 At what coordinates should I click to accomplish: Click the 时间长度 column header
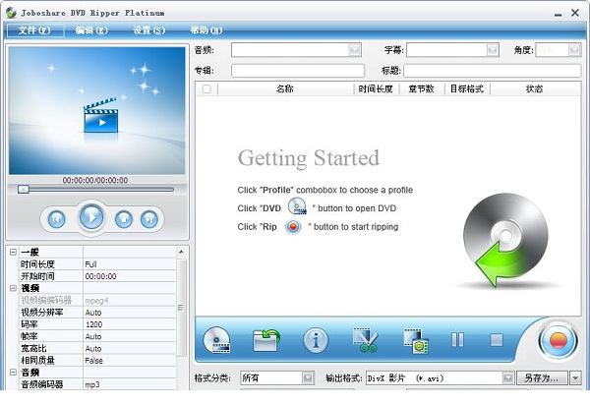(x=376, y=89)
